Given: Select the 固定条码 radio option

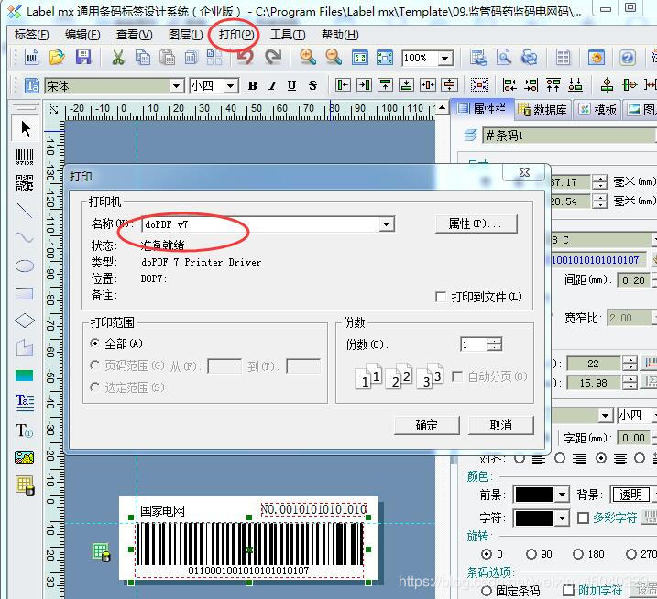Looking at the screenshot, I should (x=486, y=591).
